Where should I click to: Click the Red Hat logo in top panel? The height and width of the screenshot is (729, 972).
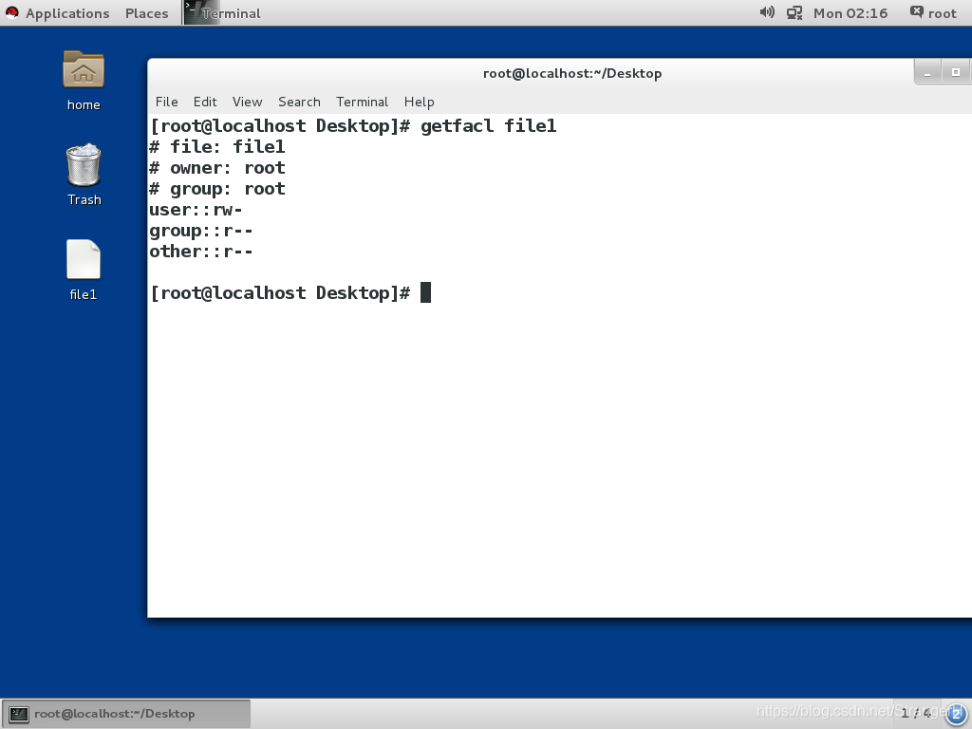(11, 12)
